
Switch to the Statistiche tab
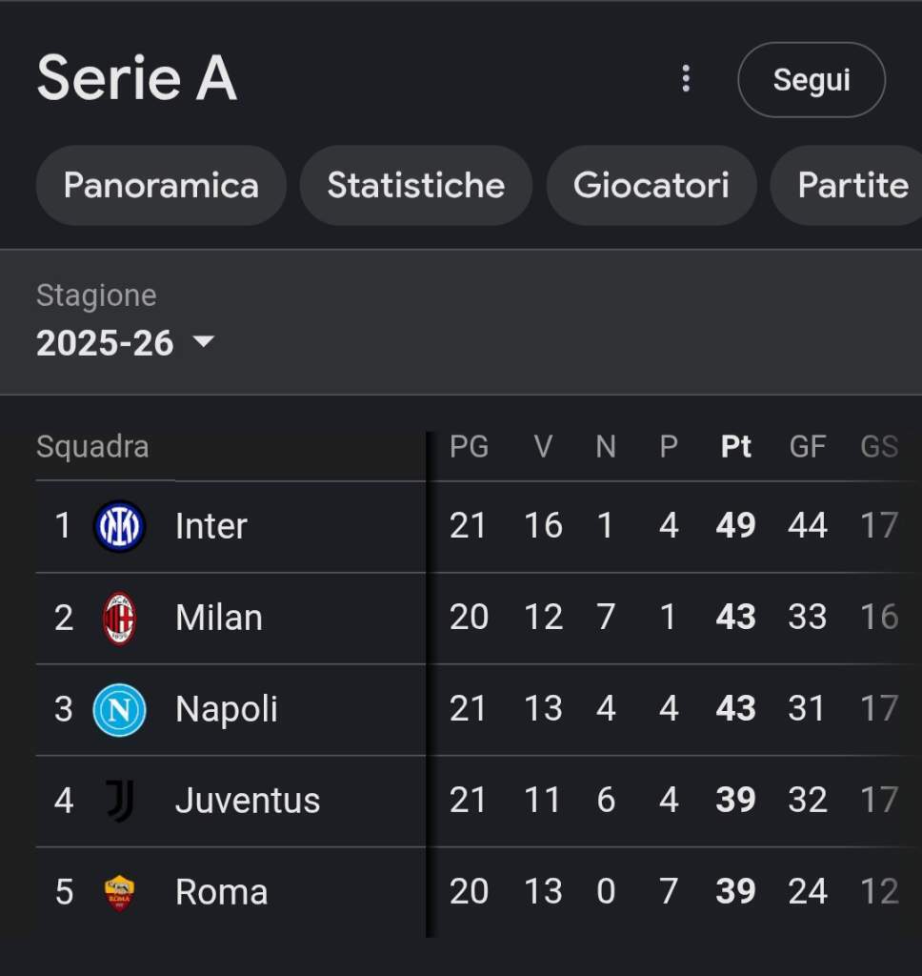(415, 185)
